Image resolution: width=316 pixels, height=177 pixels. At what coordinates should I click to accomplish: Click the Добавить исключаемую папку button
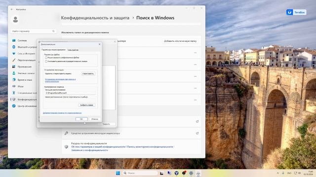point(180,41)
